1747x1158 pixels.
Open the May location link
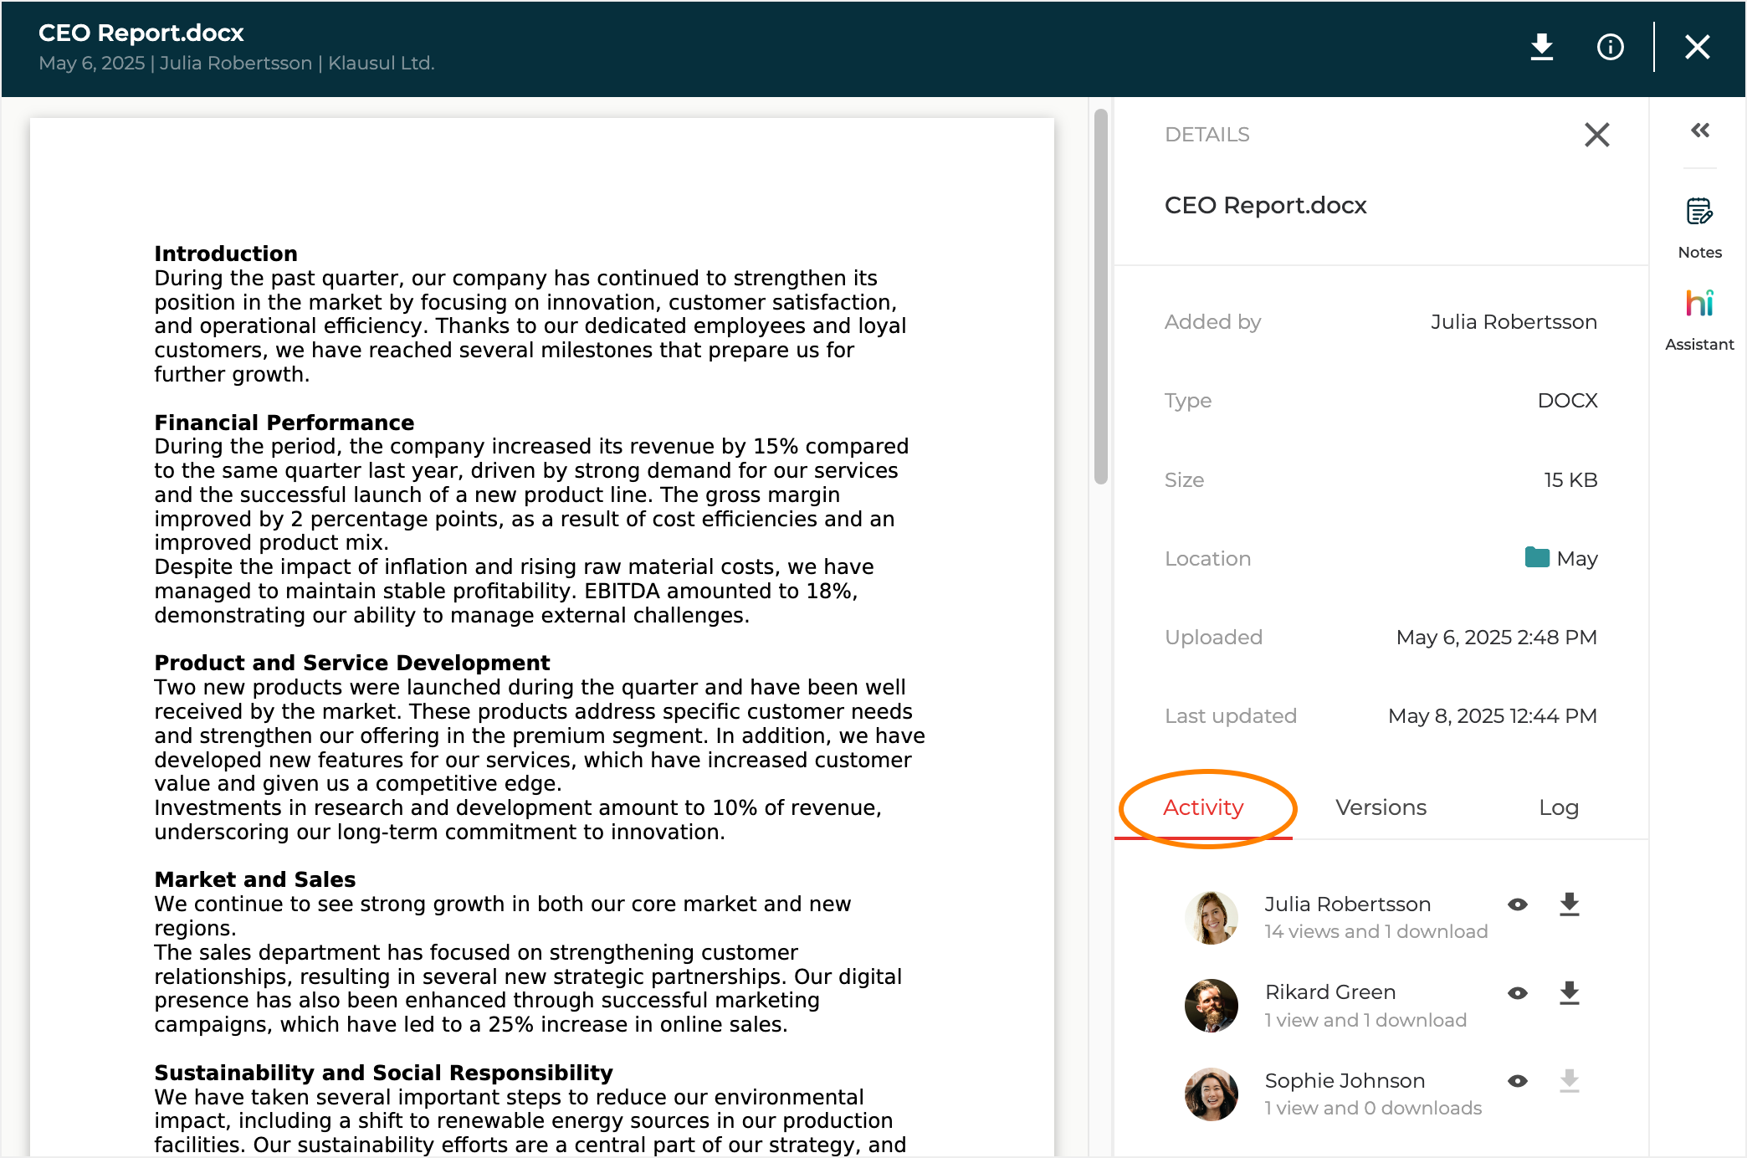(x=1576, y=558)
